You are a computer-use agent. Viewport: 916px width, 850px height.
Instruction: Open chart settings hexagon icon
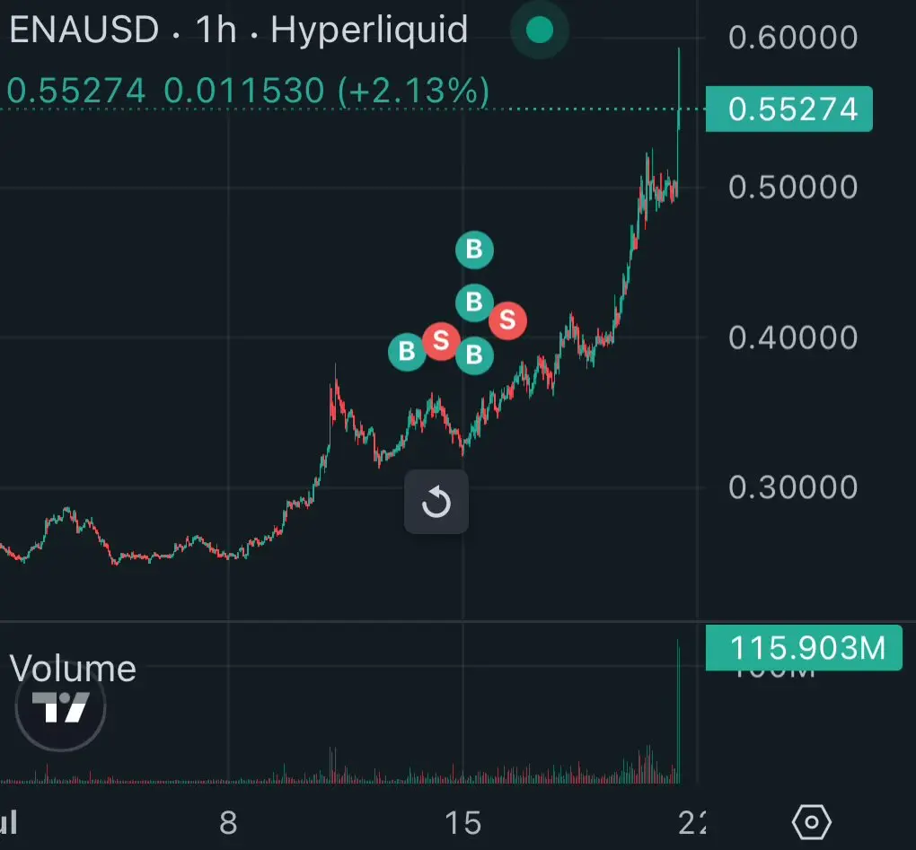click(812, 822)
